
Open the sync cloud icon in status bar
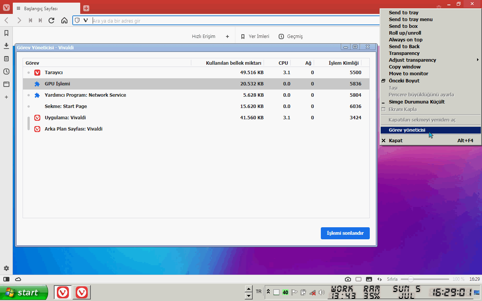18,279
